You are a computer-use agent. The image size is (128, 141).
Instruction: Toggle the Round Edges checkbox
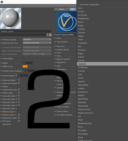(x=16, y=75)
